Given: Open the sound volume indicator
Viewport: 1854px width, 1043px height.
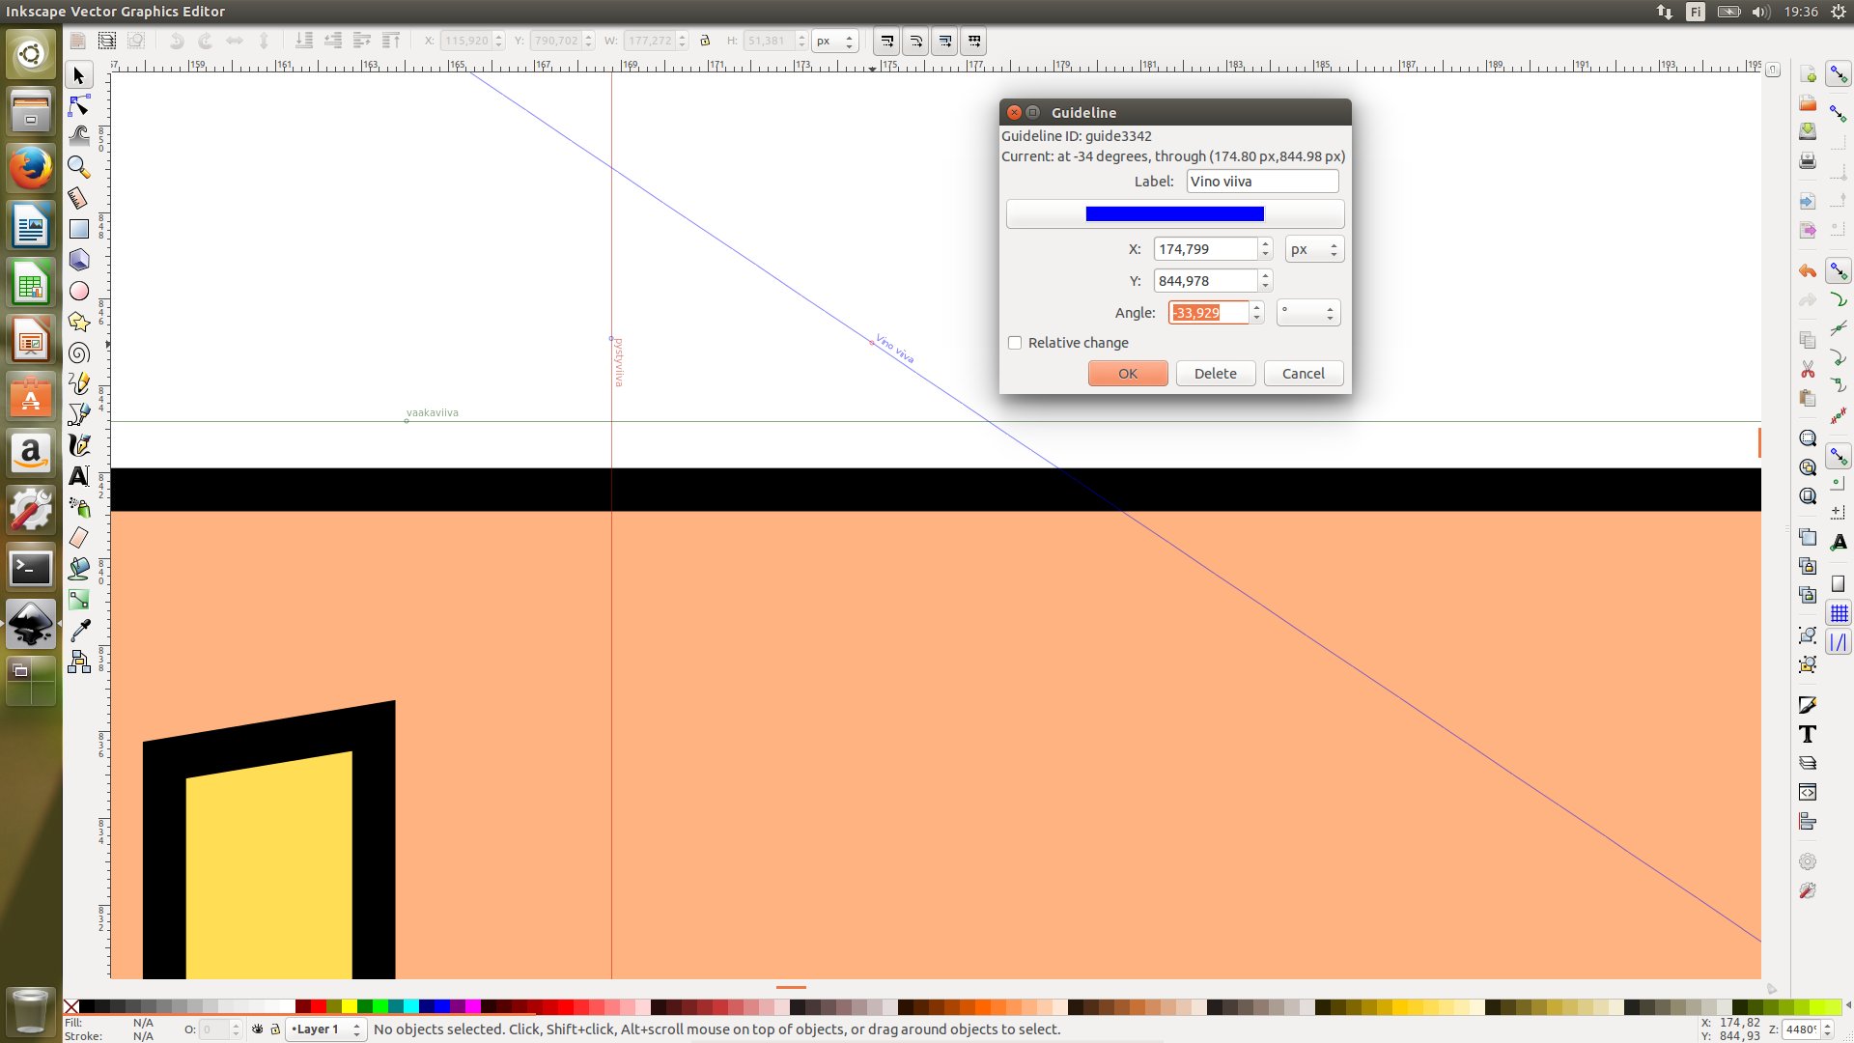Looking at the screenshot, I should click(x=1760, y=12).
